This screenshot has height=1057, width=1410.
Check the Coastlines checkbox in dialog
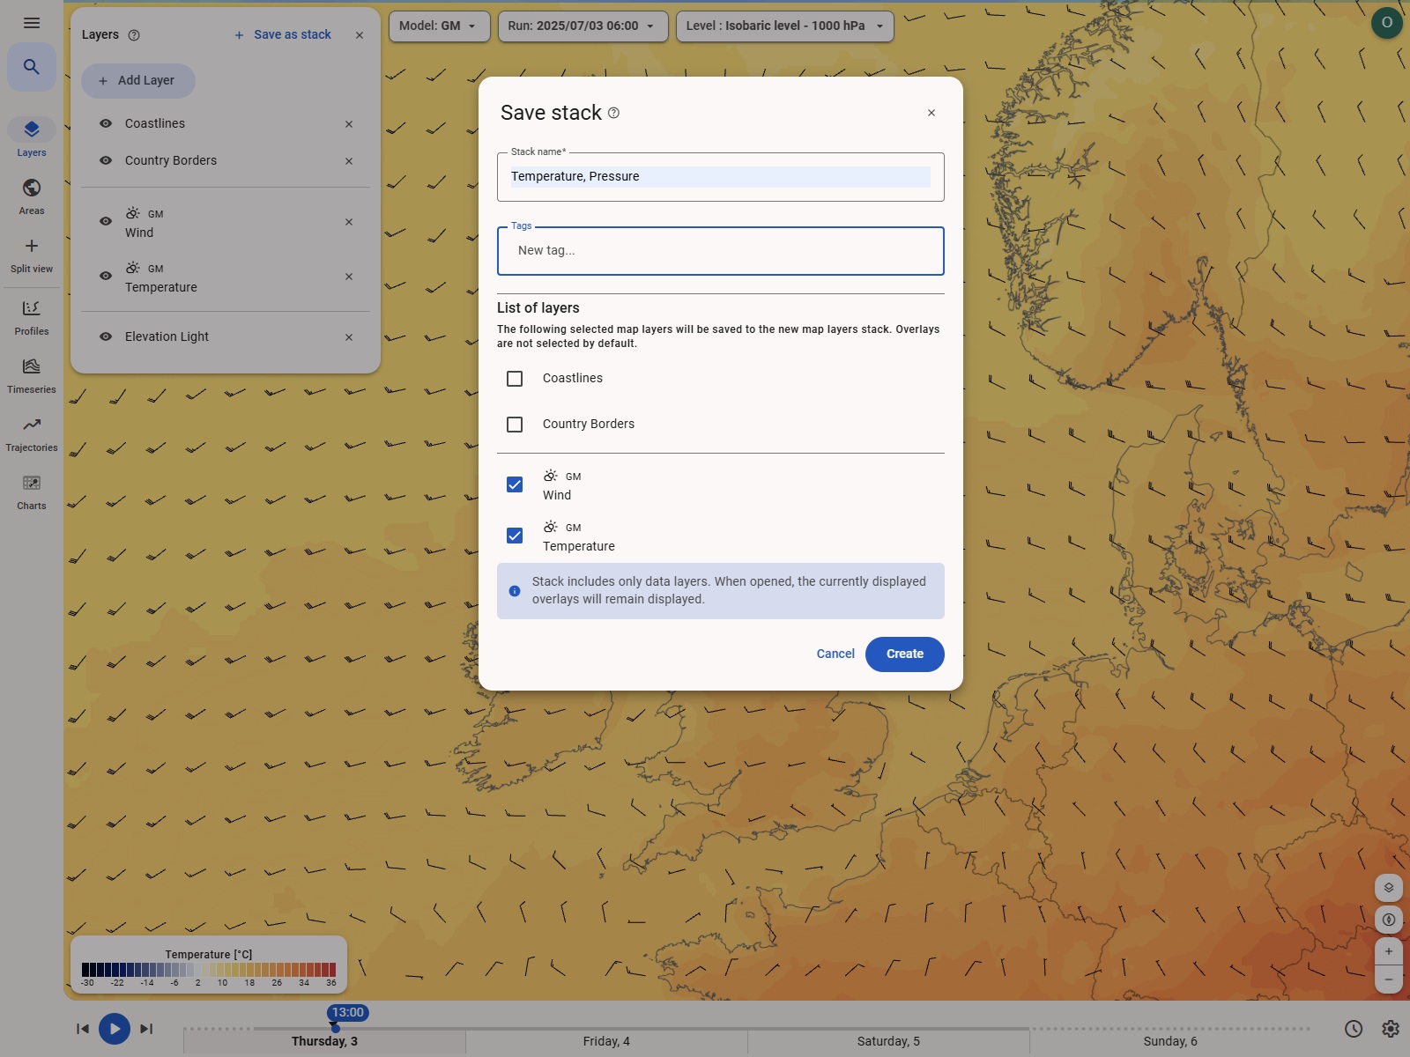pos(515,379)
